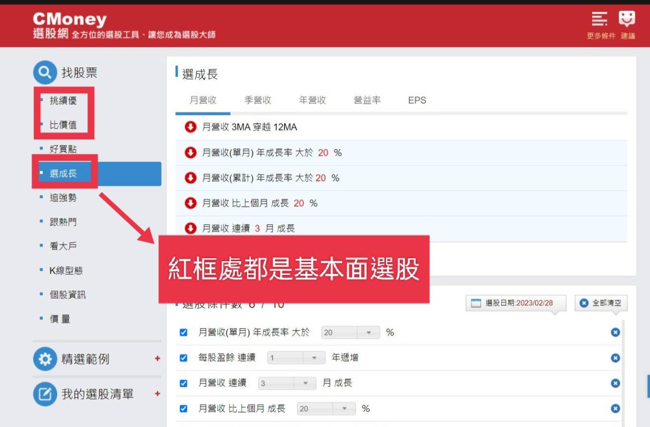Open 追強勢 in the sidebar

pyautogui.click(x=62, y=197)
